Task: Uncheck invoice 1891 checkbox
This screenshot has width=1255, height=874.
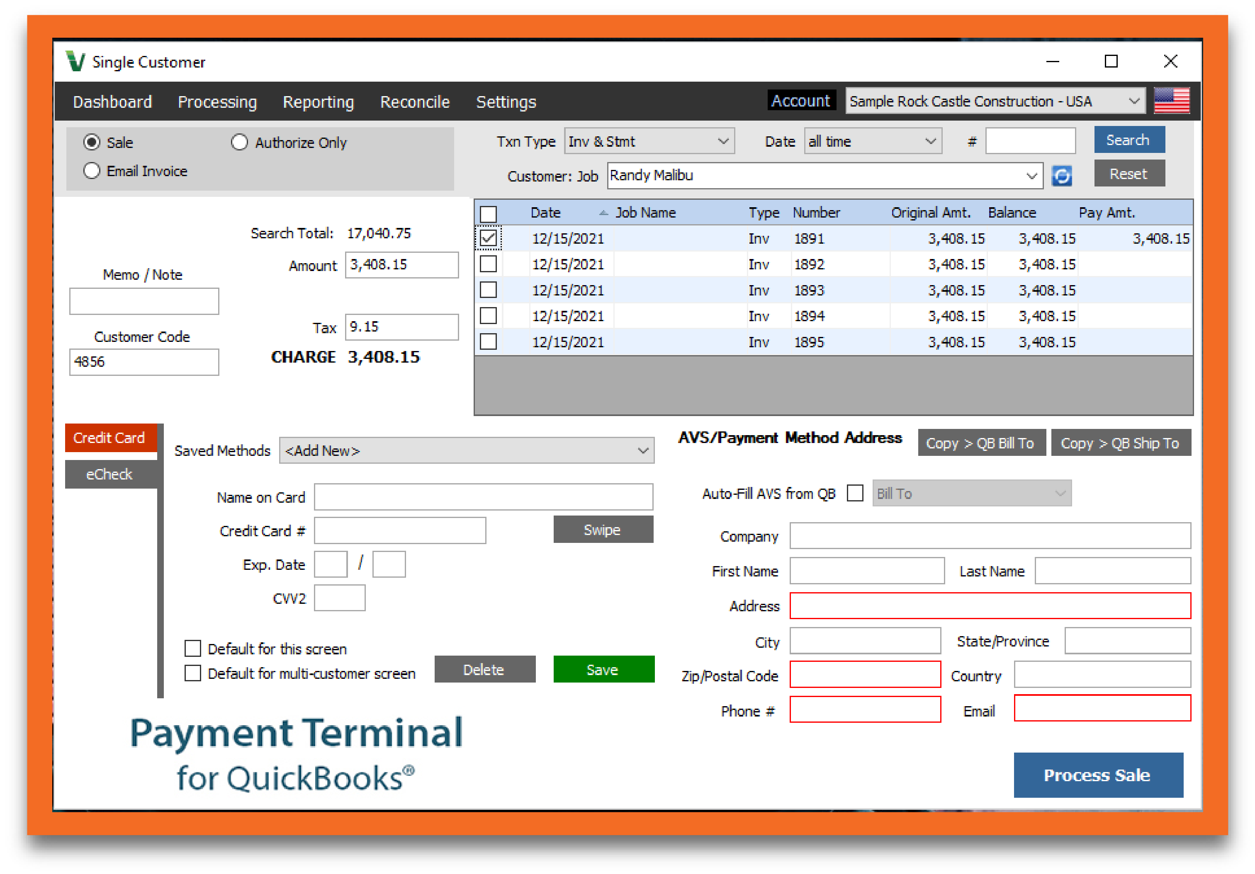Action: [488, 238]
